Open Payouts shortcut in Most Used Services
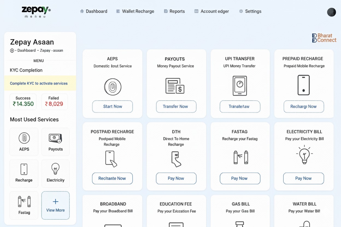The width and height of the screenshot is (341, 227). [x=55, y=142]
